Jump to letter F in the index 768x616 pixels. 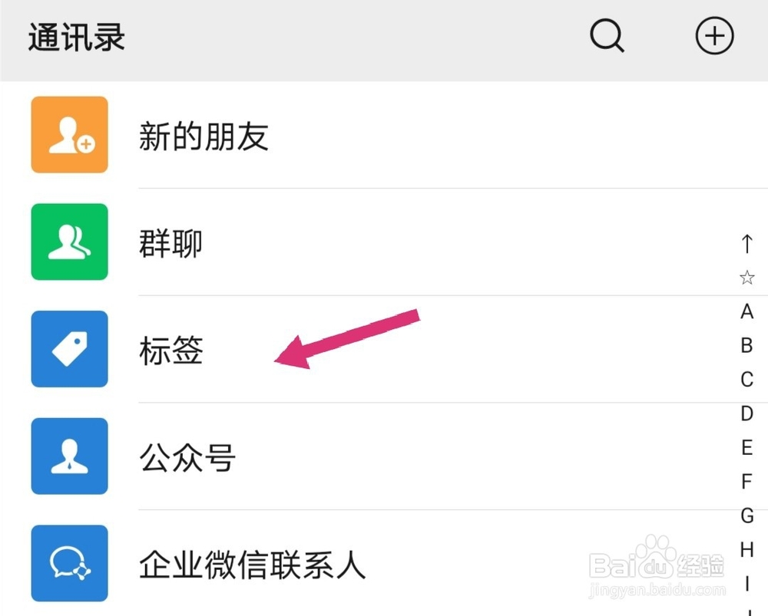[746, 482]
